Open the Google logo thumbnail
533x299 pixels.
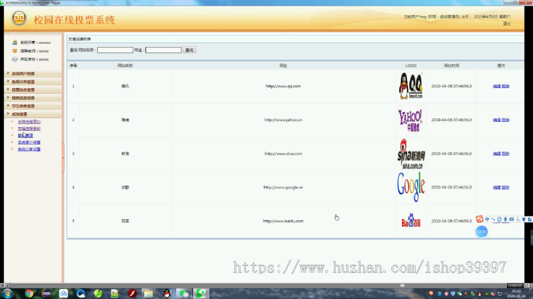pos(411,187)
